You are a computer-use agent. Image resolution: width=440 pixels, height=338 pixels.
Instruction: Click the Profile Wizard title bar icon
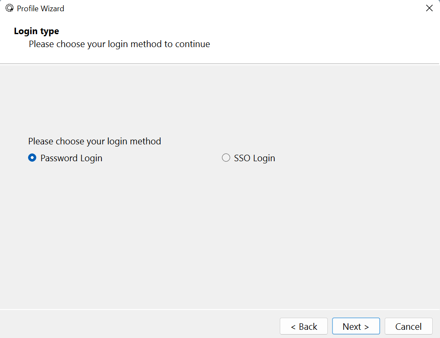pos(9,8)
